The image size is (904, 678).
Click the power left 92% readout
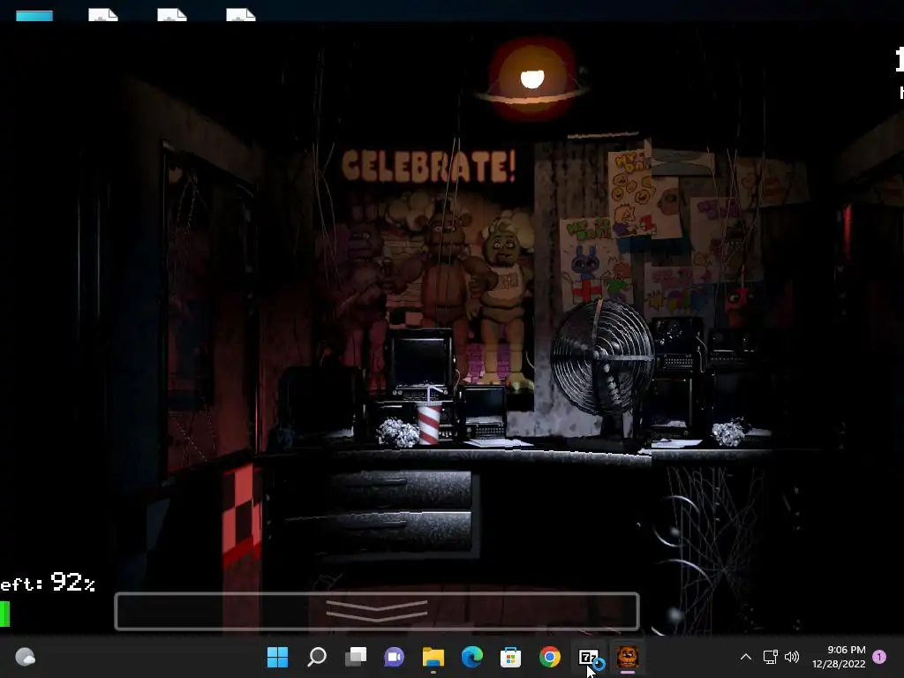point(48,583)
